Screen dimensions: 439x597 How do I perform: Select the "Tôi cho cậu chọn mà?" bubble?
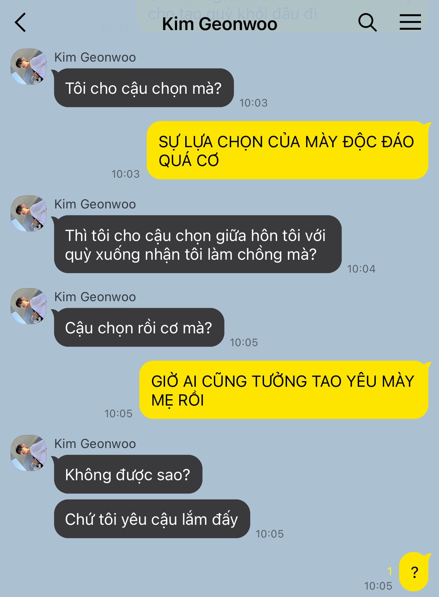(144, 88)
